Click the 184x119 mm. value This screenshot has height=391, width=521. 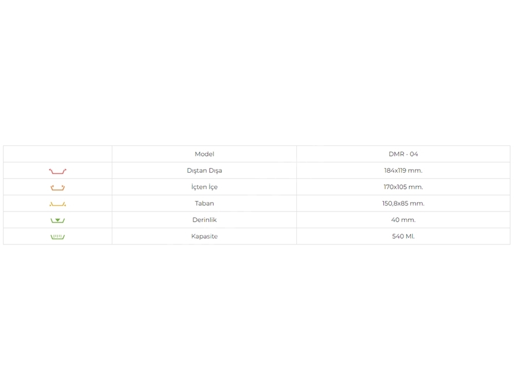(403, 170)
